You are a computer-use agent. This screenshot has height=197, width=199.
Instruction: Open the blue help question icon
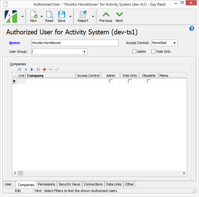coord(192,29)
